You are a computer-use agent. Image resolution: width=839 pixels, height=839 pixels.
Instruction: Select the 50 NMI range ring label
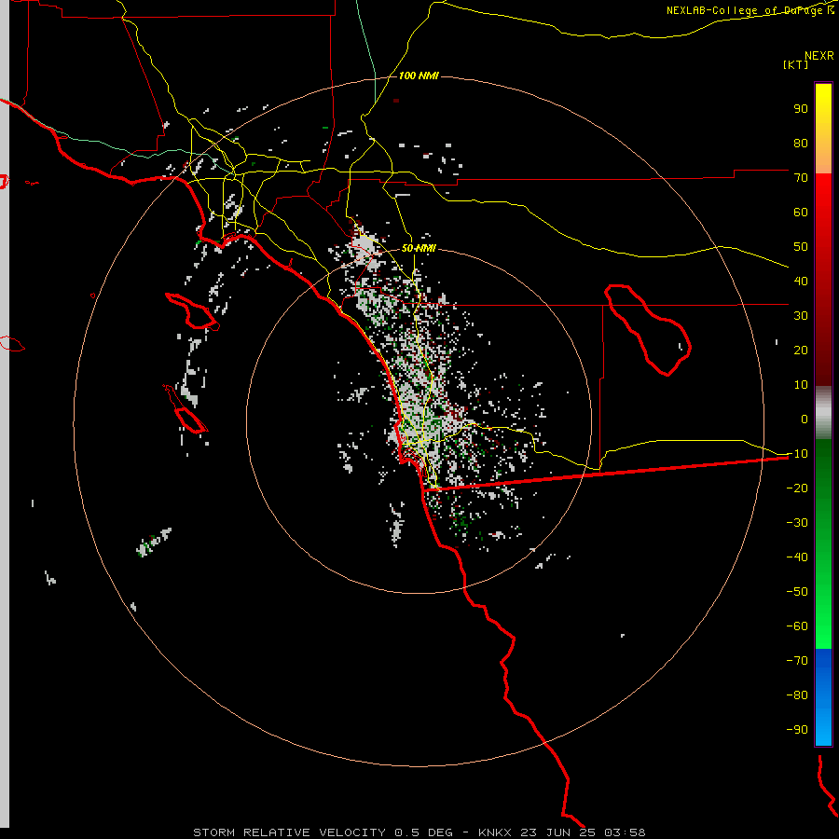tap(419, 248)
